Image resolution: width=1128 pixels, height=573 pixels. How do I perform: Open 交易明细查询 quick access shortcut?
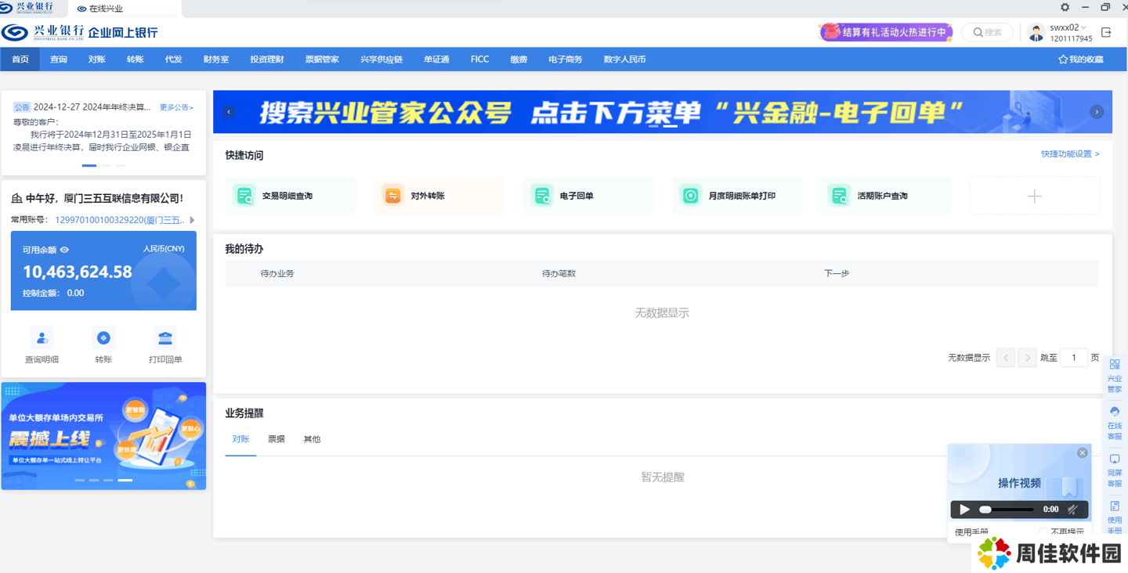(x=291, y=196)
